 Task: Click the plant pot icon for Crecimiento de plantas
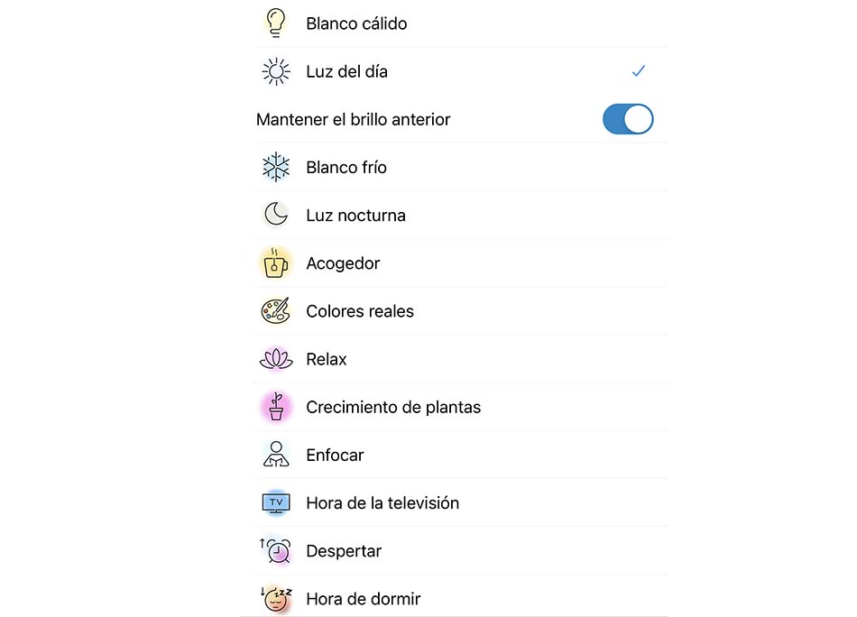coord(276,407)
